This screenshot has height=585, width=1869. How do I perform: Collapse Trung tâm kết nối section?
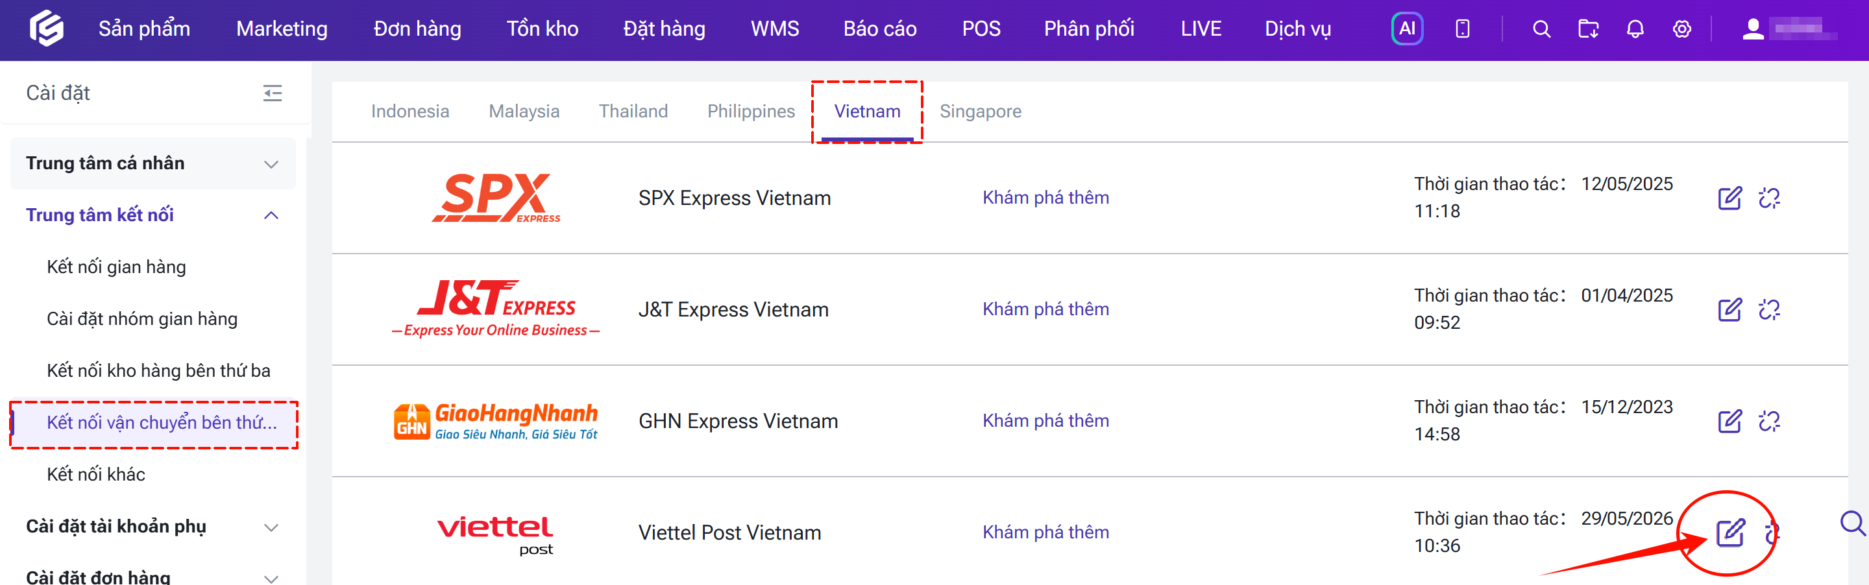pos(153,215)
